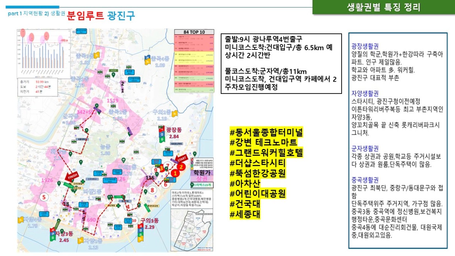
Task: Click the 능동 1.68 map label
Action: (x=106, y=150)
